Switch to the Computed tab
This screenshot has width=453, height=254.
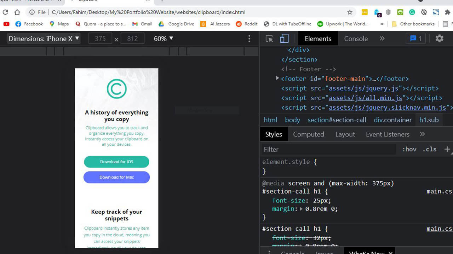pos(308,134)
